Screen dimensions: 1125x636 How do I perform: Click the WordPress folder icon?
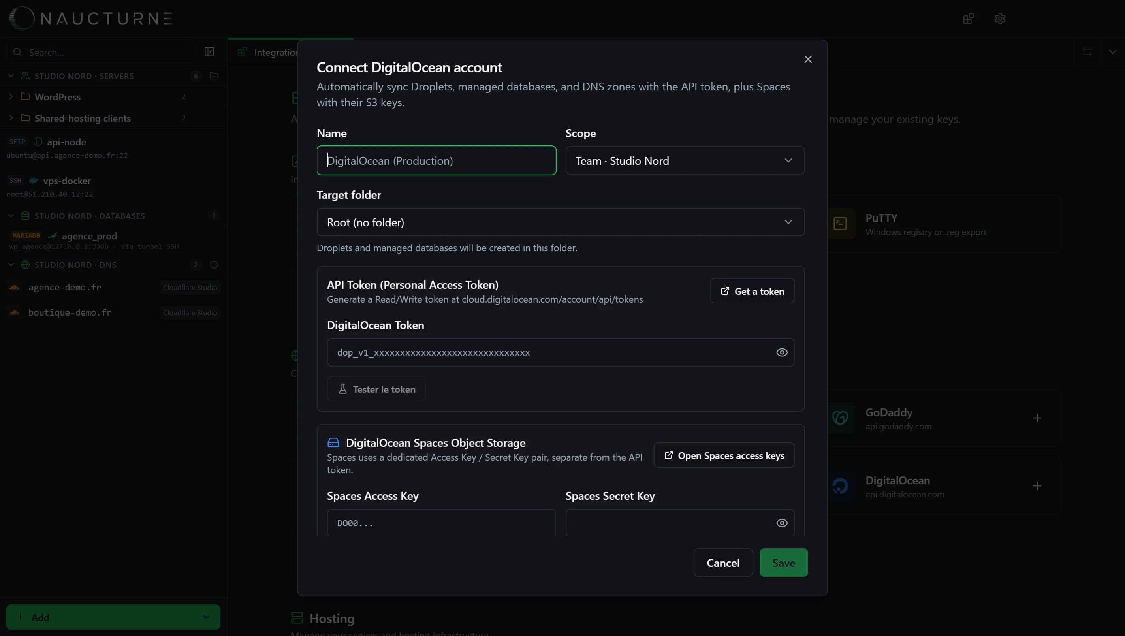(25, 96)
